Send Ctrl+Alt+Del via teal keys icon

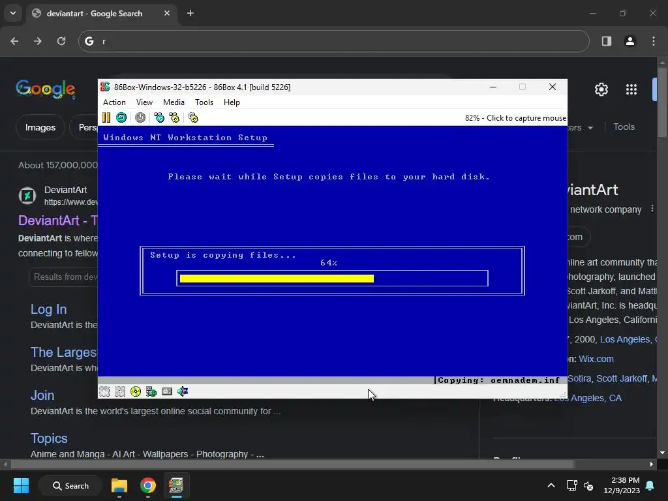tap(159, 117)
